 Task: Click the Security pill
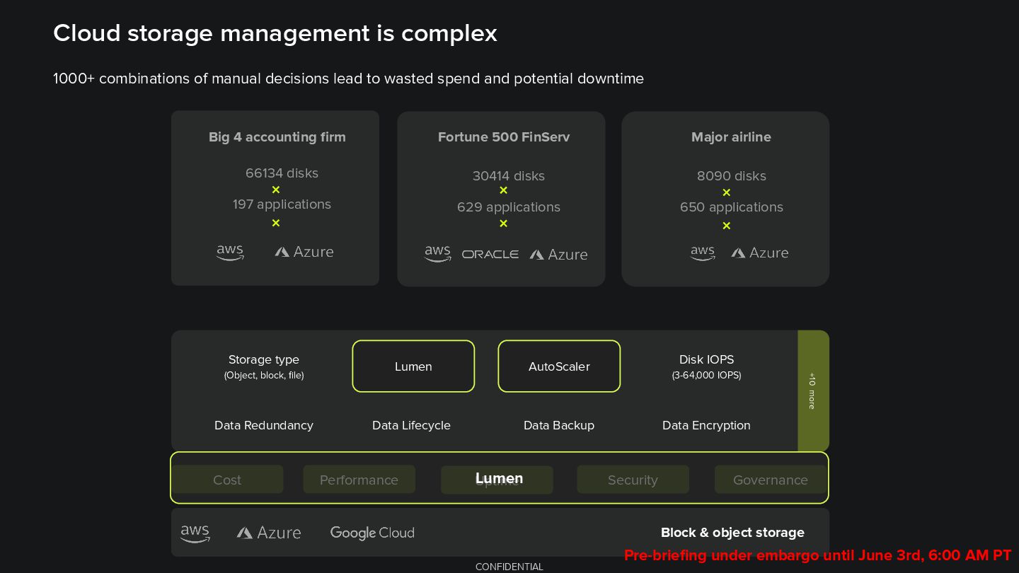(633, 480)
